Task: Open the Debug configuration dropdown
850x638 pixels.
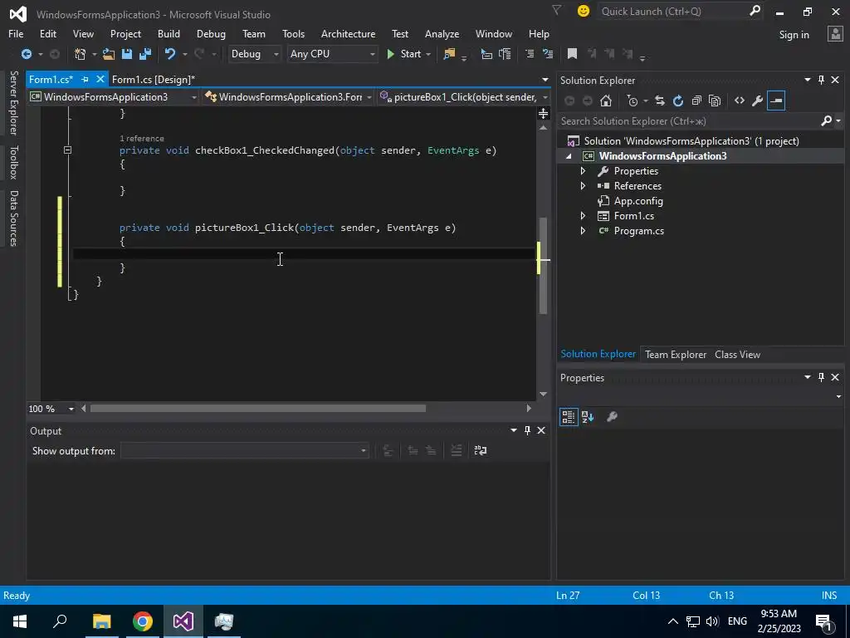Action: point(254,54)
